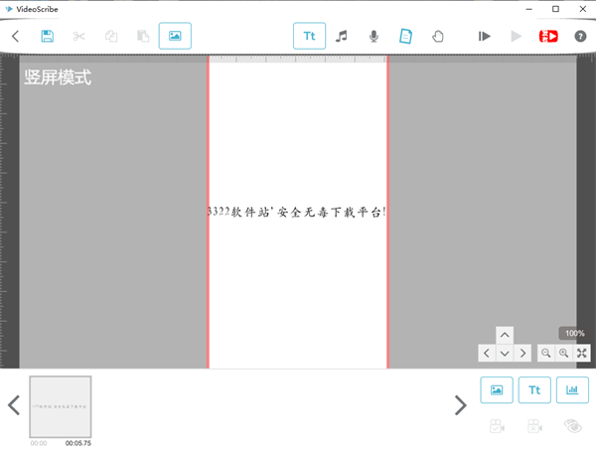Select the canvas text 3322软件站
596x449 pixels.
[297, 212]
